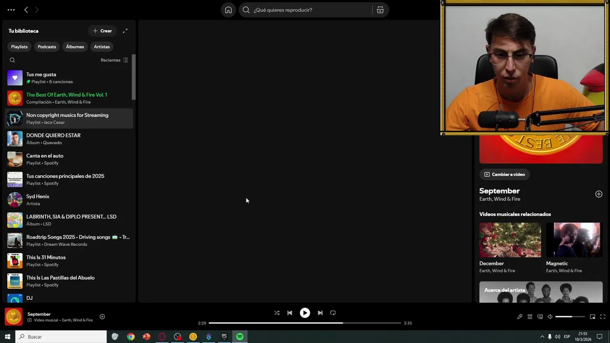This screenshot has height=343, width=610.
Task: Open This Is Las Pastillas del Abuelo
Action: pyautogui.click(x=69, y=281)
